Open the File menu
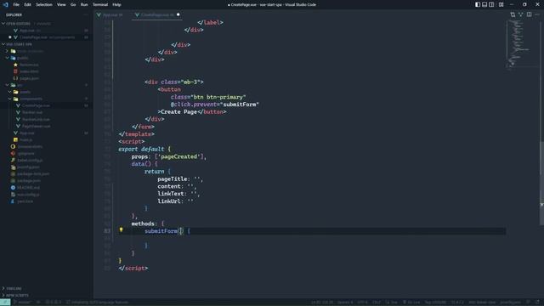The height and width of the screenshot is (306, 544). point(16,4)
